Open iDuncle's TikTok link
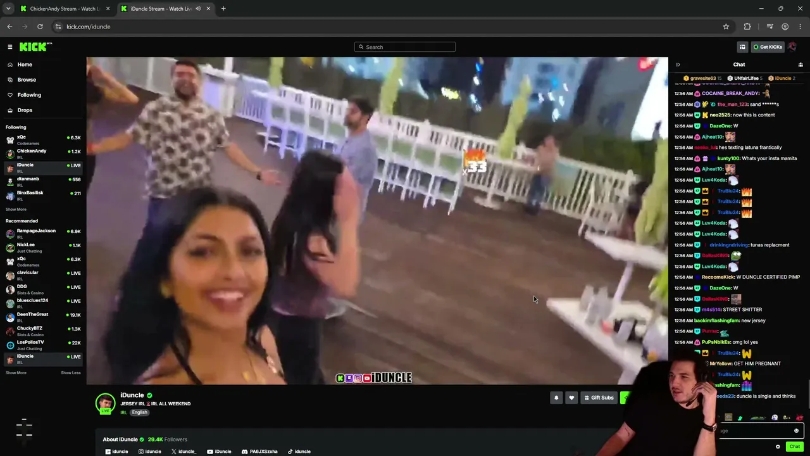Image resolution: width=810 pixels, height=456 pixels. [x=299, y=452]
